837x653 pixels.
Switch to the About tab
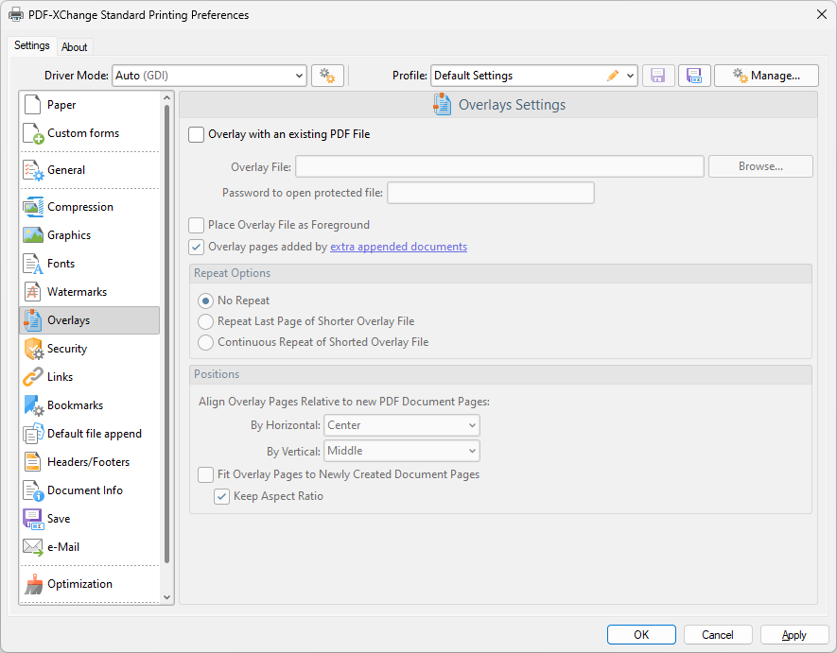[75, 46]
